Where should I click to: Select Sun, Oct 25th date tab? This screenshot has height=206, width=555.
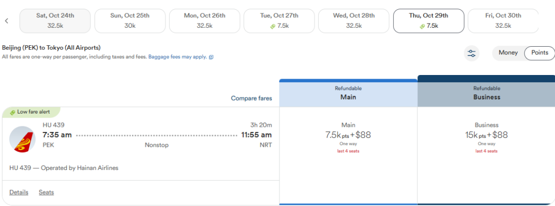tap(130, 21)
